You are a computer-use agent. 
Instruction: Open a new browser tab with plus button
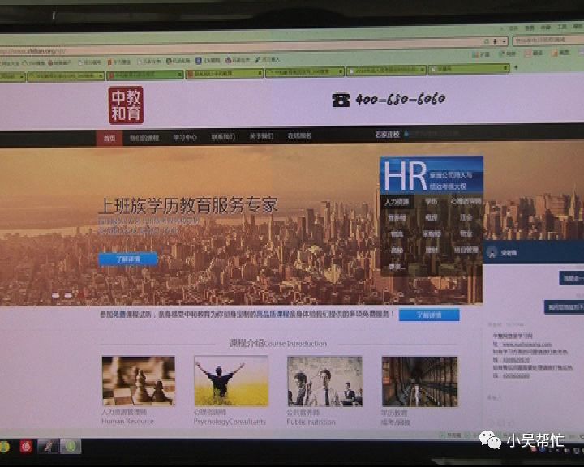tap(516, 68)
